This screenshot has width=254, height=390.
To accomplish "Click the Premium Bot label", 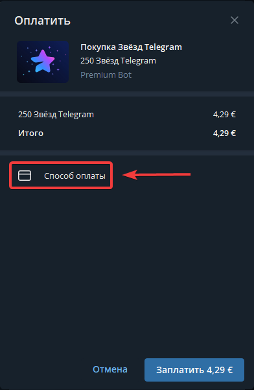I will tap(106, 75).
